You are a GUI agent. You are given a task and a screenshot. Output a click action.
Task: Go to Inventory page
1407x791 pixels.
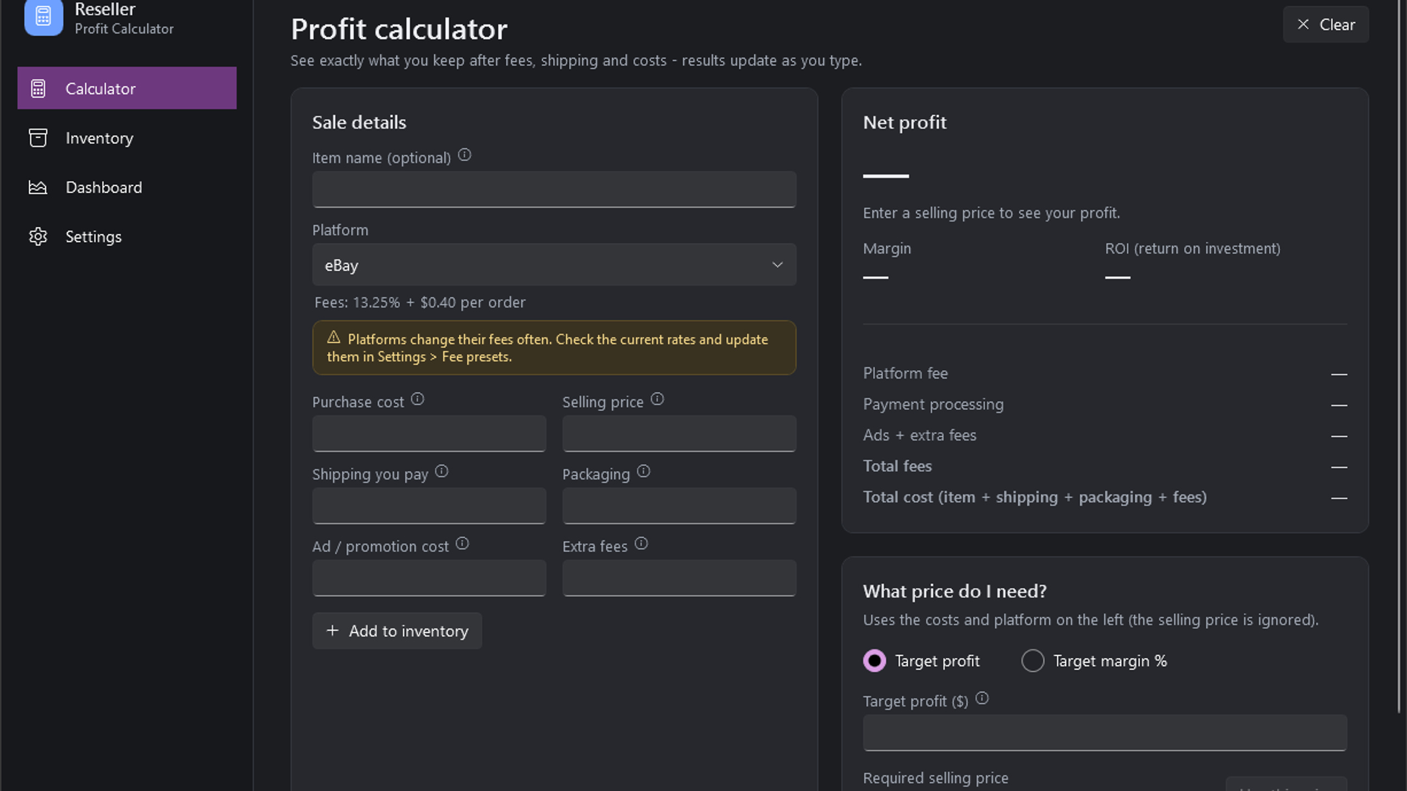tap(127, 138)
